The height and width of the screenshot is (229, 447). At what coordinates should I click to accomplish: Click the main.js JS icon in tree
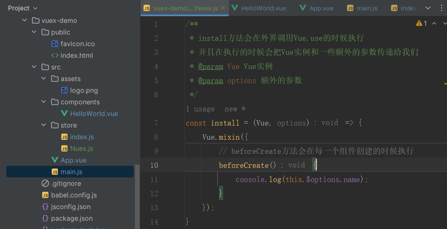click(x=55, y=172)
